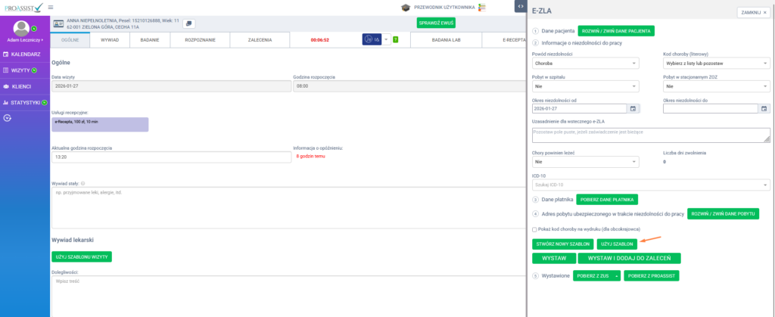Open the Rozpoznanie tab
The width and height of the screenshot is (775, 317).
tap(200, 39)
